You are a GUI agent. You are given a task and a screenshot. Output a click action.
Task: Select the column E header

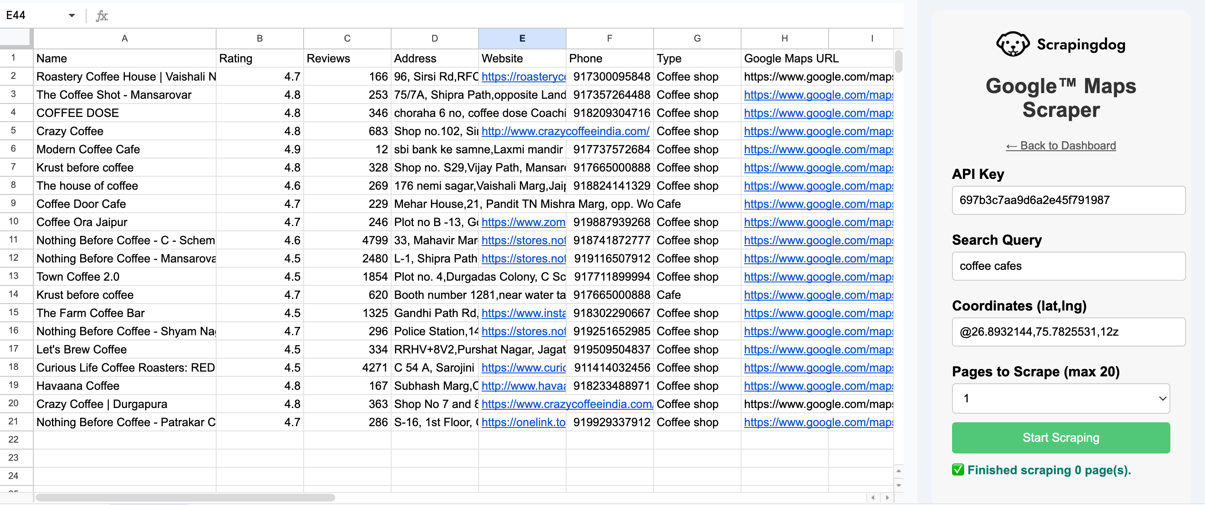point(522,39)
